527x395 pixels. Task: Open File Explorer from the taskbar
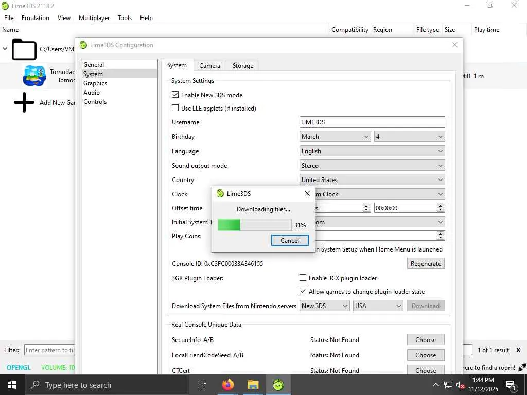253,385
